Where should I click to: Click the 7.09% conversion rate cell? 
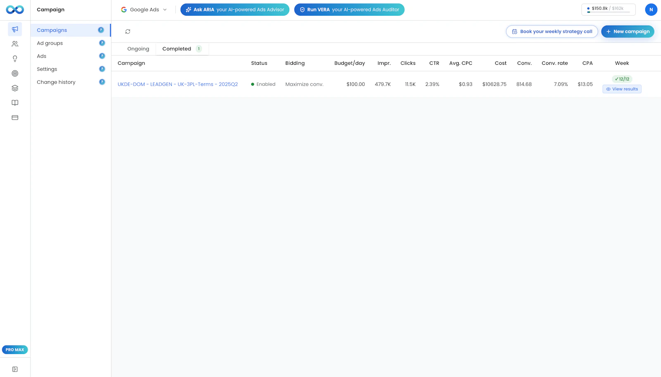[561, 84]
